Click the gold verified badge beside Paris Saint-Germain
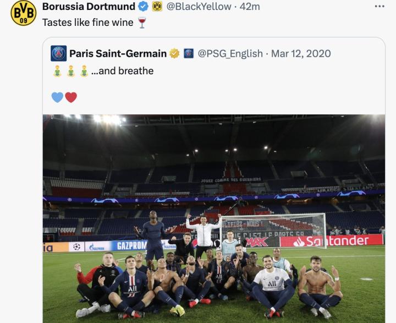 (174, 53)
